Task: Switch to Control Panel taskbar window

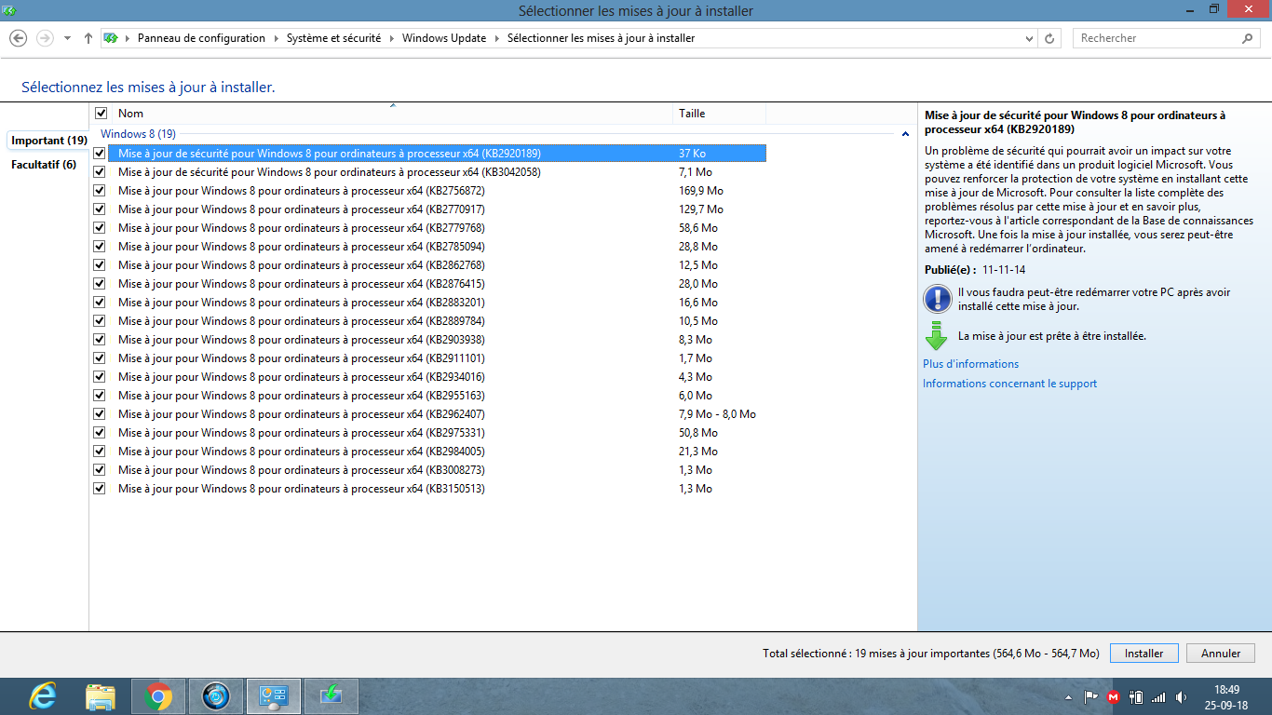Action: (x=274, y=696)
